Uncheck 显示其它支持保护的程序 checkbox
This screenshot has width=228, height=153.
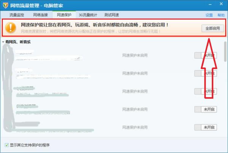click(7, 145)
